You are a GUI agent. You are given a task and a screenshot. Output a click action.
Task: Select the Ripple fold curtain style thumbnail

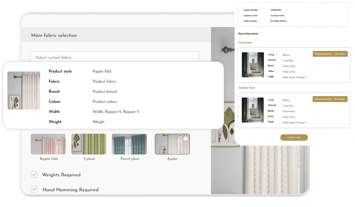[48, 144]
